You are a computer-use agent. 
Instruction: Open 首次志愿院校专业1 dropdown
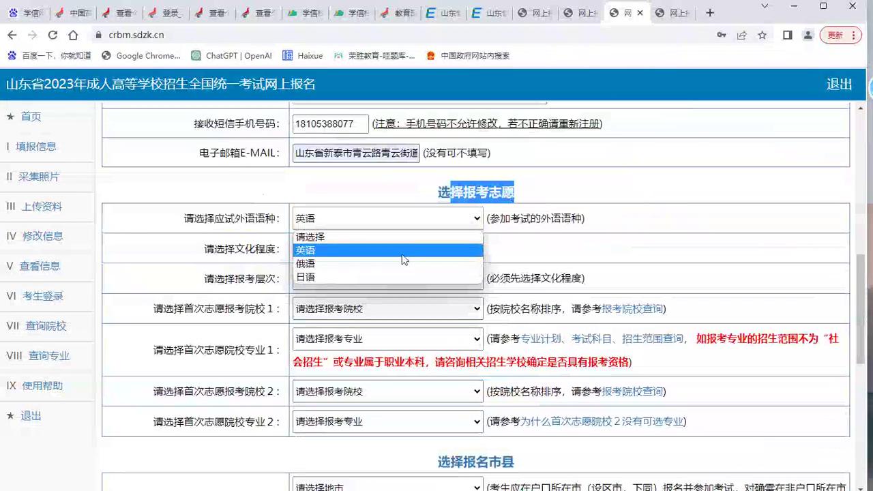coord(387,339)
